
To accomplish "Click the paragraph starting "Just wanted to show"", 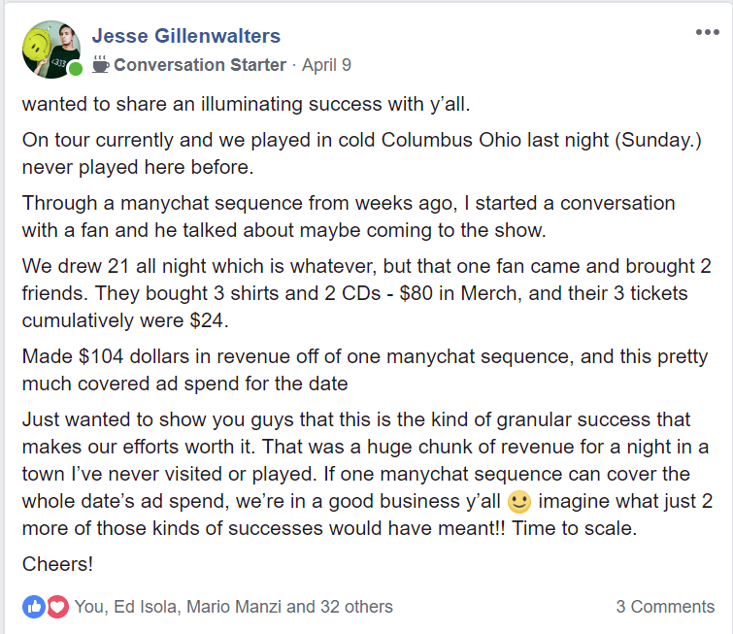I will 367,474.
